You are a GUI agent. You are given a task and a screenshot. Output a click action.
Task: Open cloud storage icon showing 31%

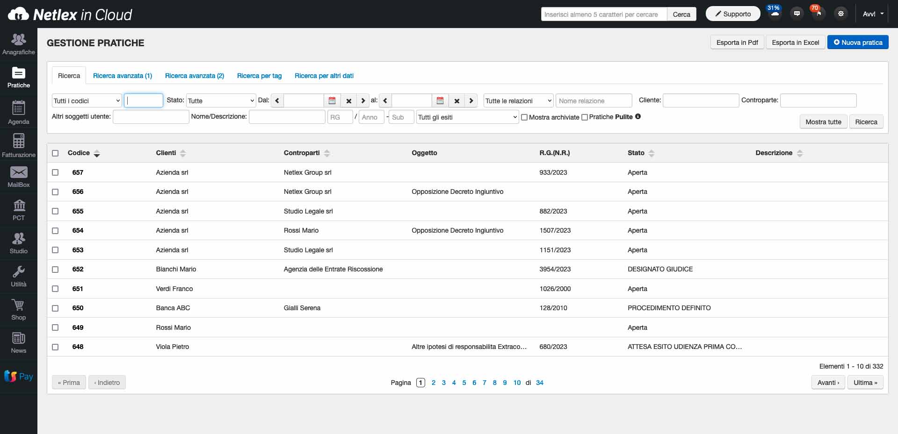(775, 13)
